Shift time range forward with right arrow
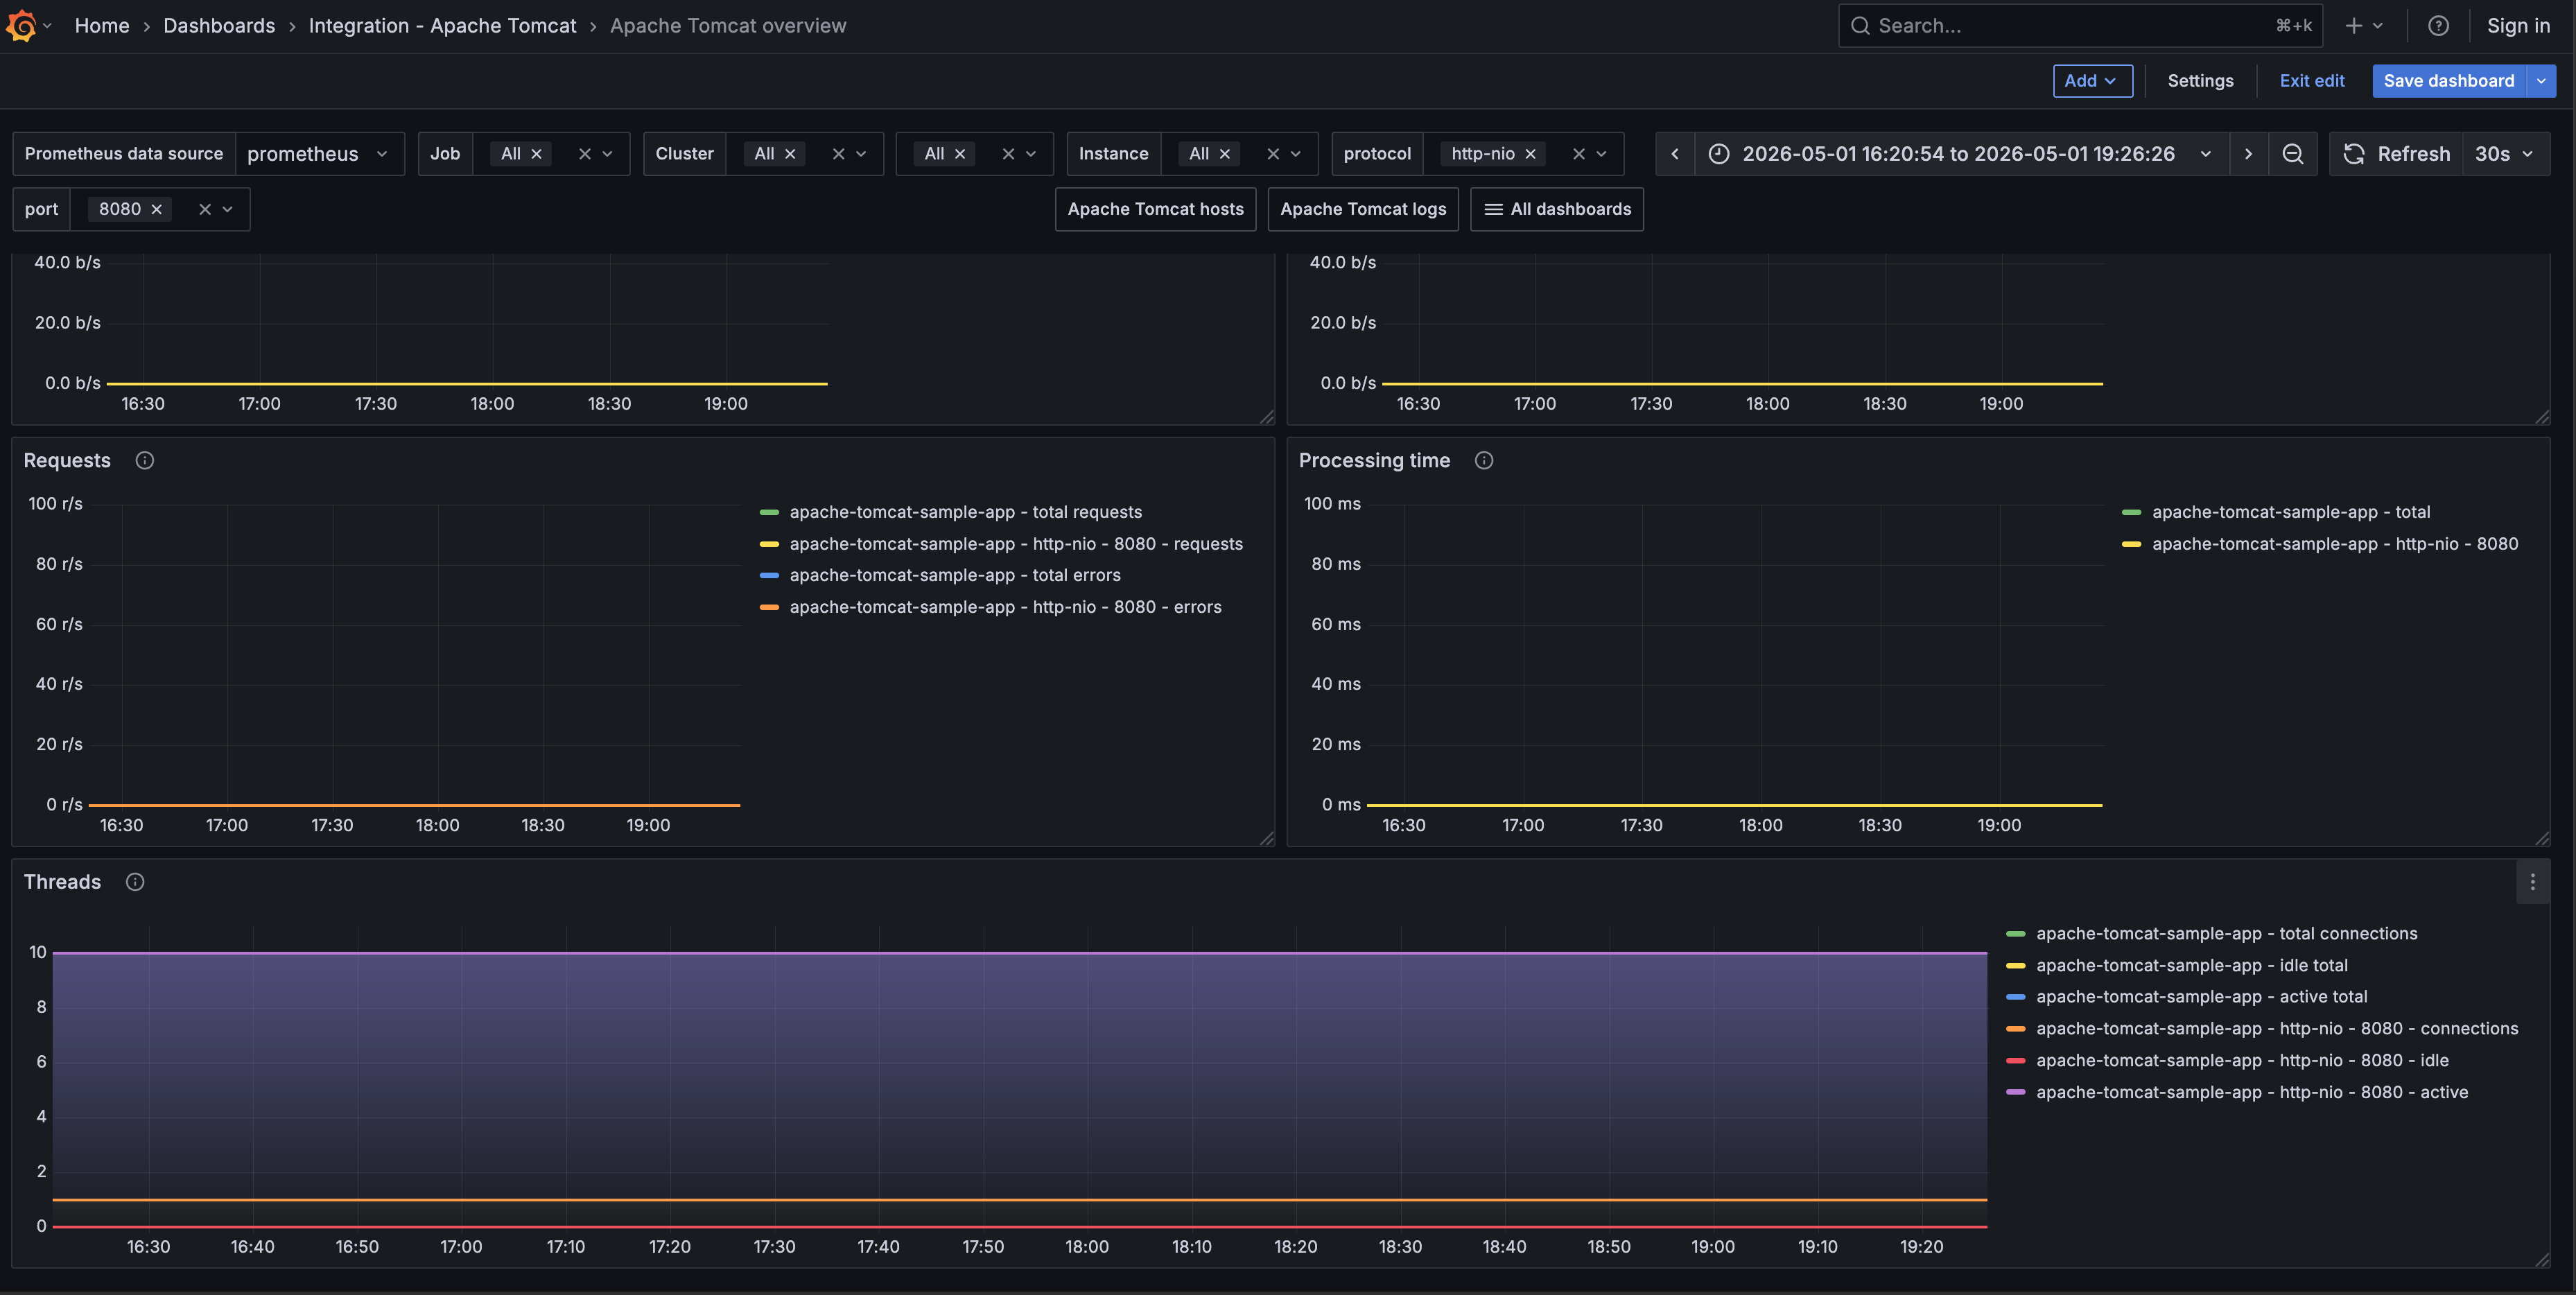The width and height of the screenshot is (2576, 1295). (2248, 154)
